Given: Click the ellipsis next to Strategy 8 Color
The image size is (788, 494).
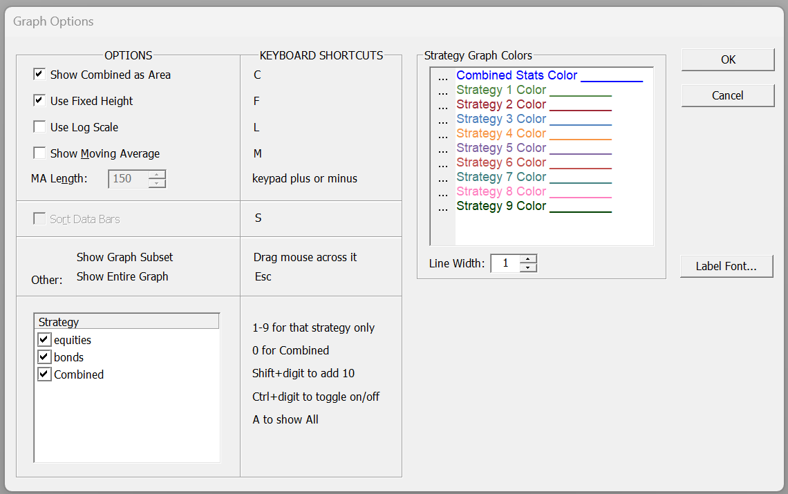Looking at the screenshot, I should [x=443, y=193].
